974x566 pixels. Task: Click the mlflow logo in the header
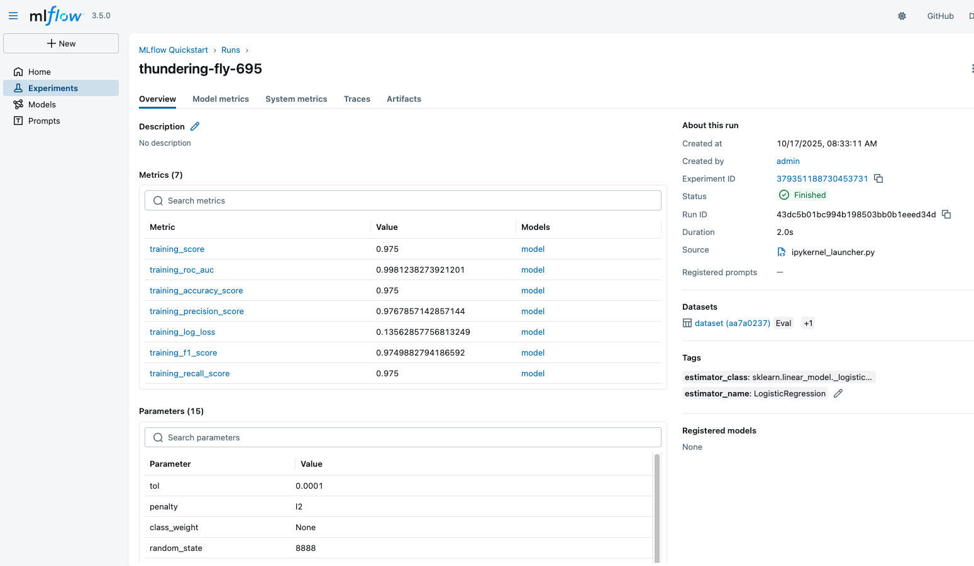point(55,16)
